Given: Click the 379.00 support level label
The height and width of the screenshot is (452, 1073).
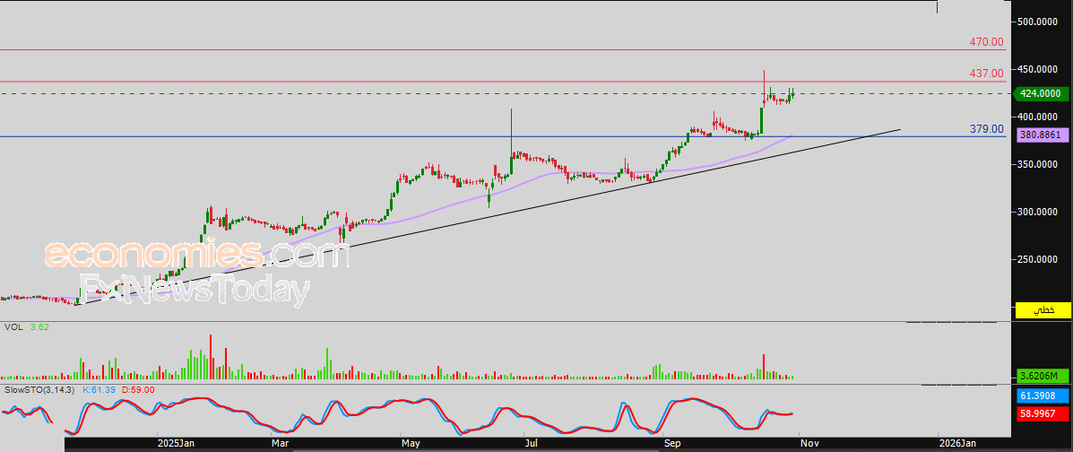Looking at the screenshot, I should (x=986, y=129).
